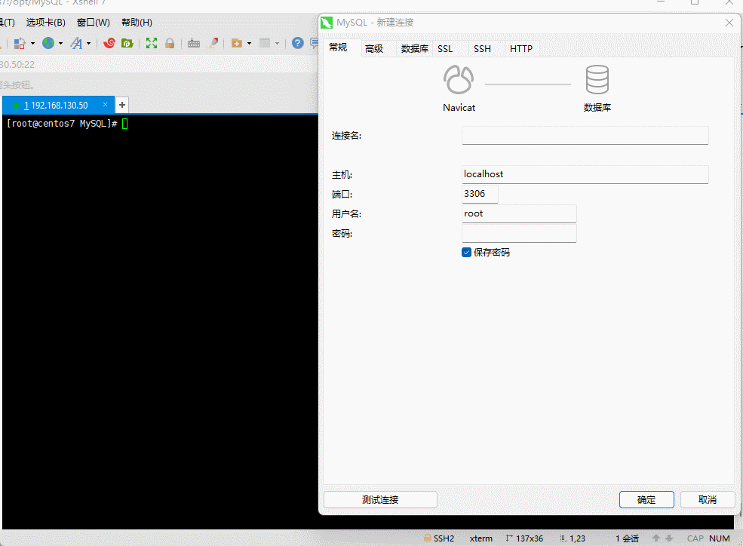Switch to the HTTP tab
Viewport: 743px width, 546px height.
[x=521, y=49]
